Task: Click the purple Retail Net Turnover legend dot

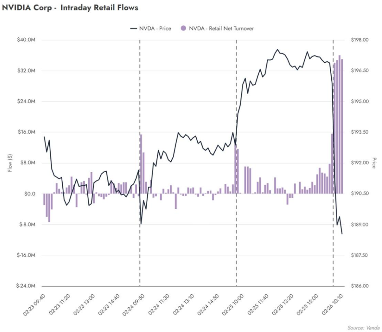Action: pyautogui.click(x=183, y=28)
